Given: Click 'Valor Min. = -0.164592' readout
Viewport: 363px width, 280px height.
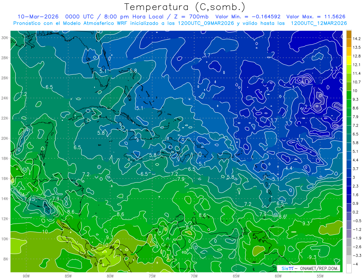Looking at the screenshot, I should pyautogui.click(x=248, y=17).
